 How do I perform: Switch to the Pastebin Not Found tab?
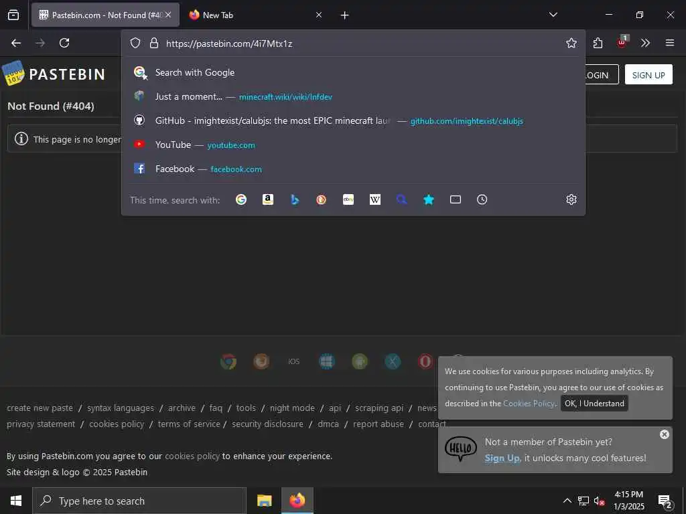(x=105, y=15)
